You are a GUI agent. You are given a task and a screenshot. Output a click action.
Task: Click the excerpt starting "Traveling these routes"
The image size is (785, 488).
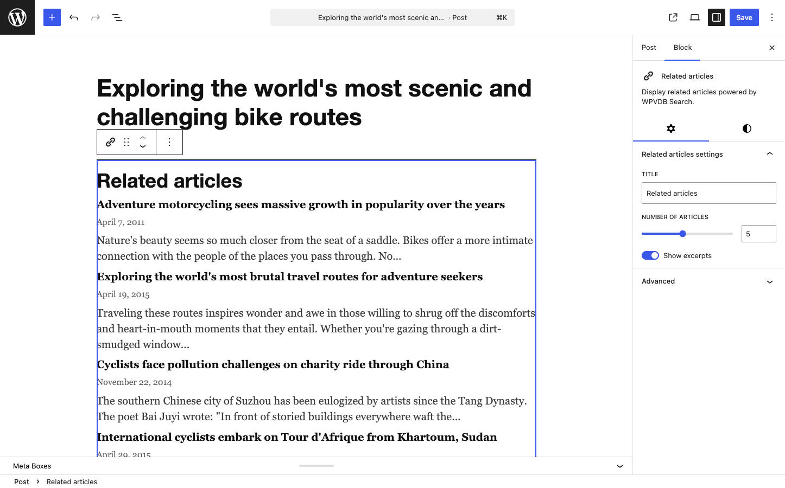coord(316,329)
